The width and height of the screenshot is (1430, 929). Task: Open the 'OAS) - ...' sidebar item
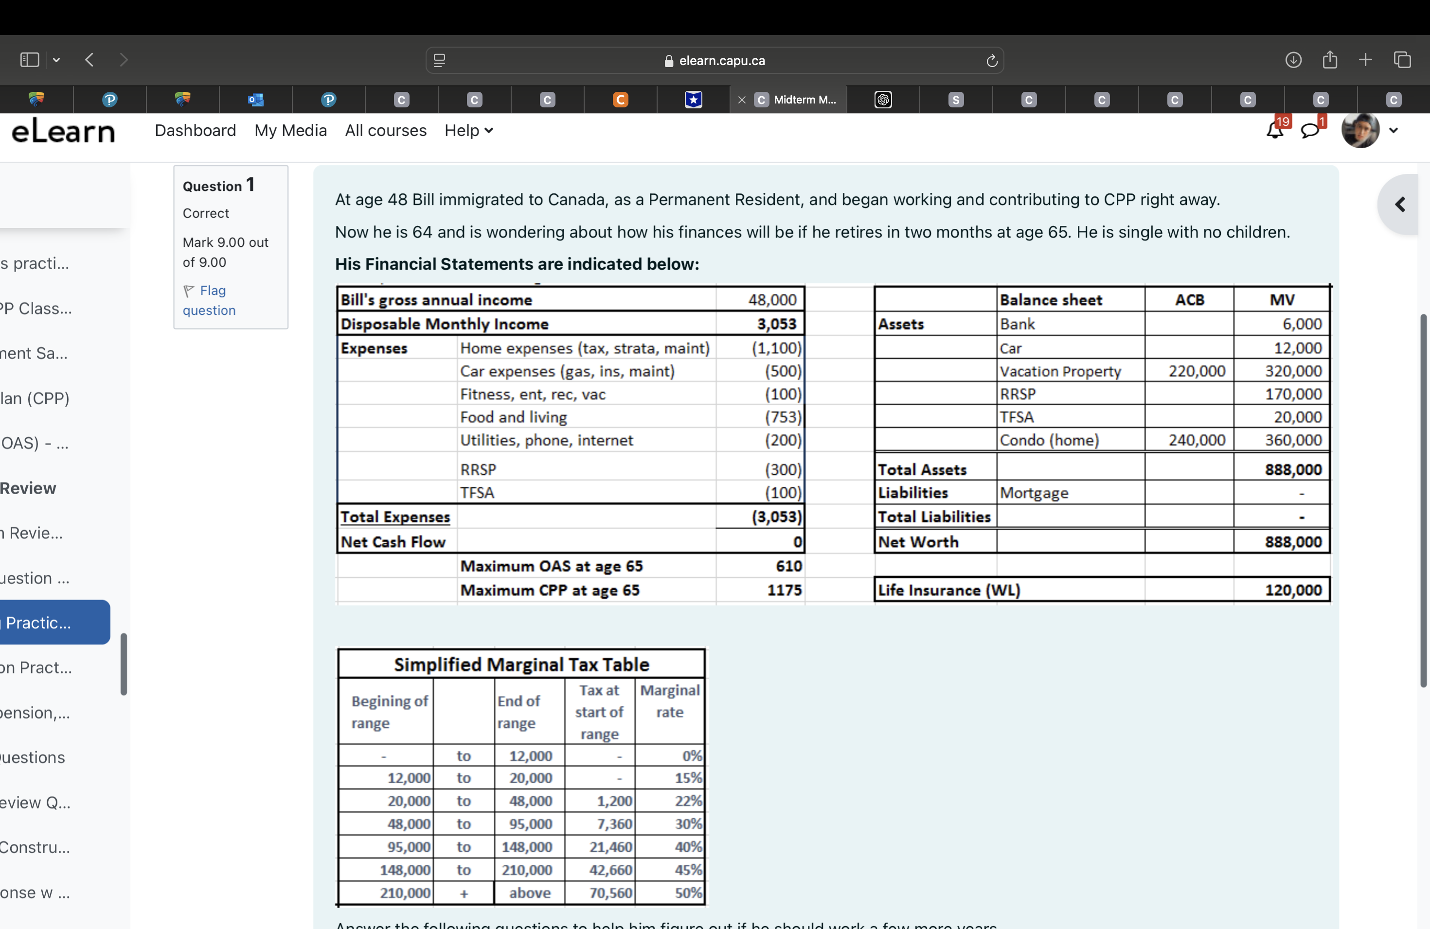coord(35,443)
